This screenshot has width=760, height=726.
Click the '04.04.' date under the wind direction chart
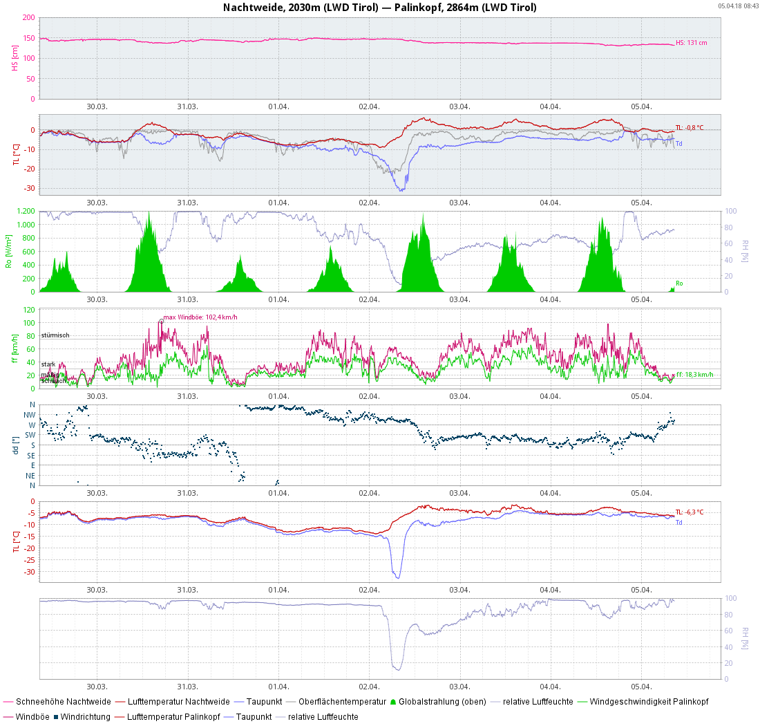(x=550, y=493)
